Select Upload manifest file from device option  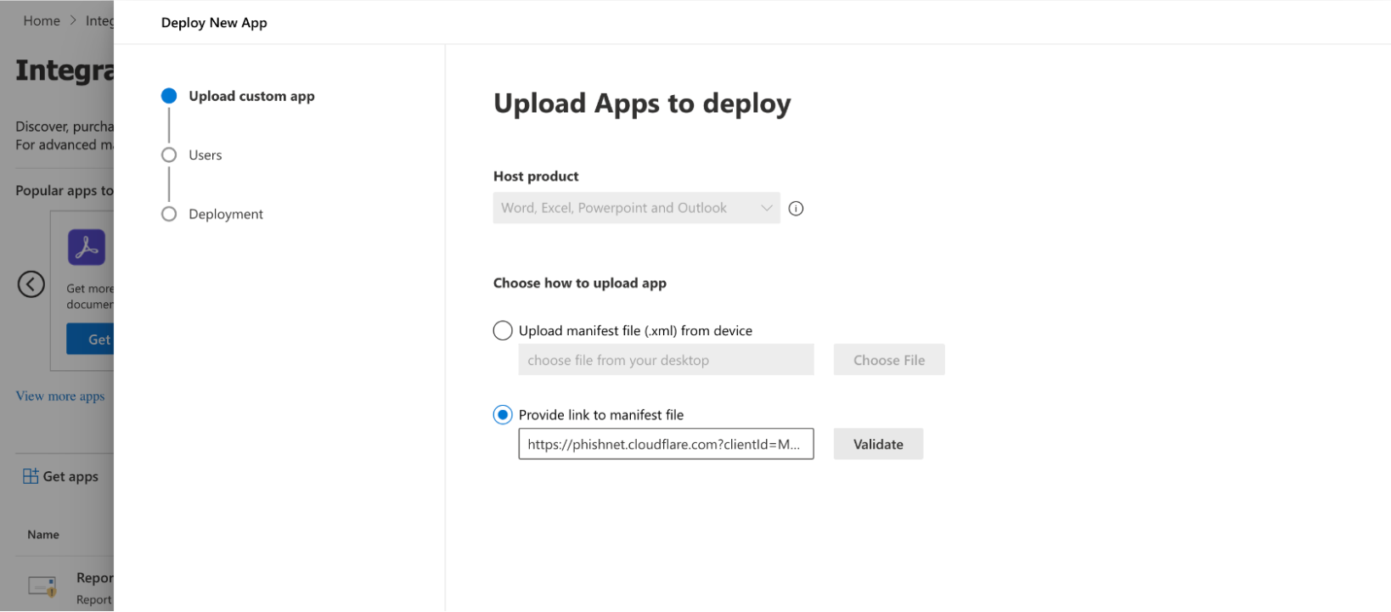point(503,331)
